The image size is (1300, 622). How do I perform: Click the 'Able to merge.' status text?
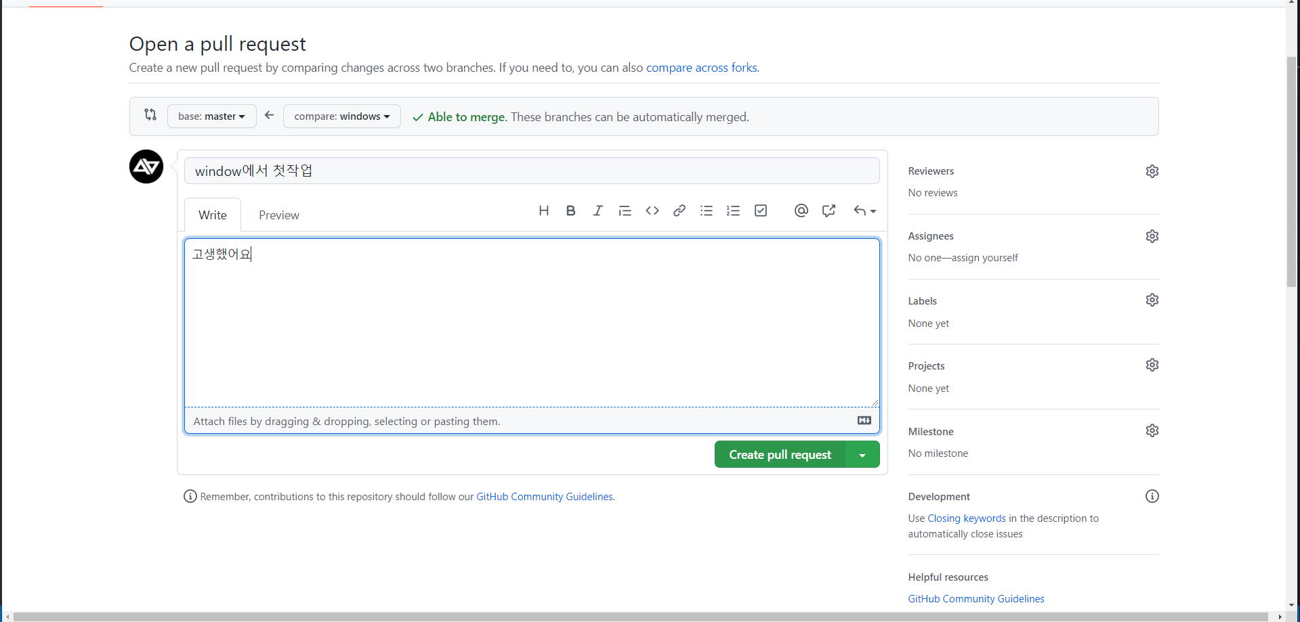467,116
